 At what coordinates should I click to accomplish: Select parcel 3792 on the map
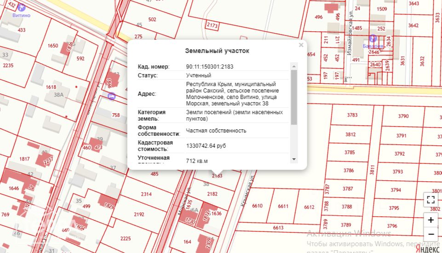tap(399, 154)
